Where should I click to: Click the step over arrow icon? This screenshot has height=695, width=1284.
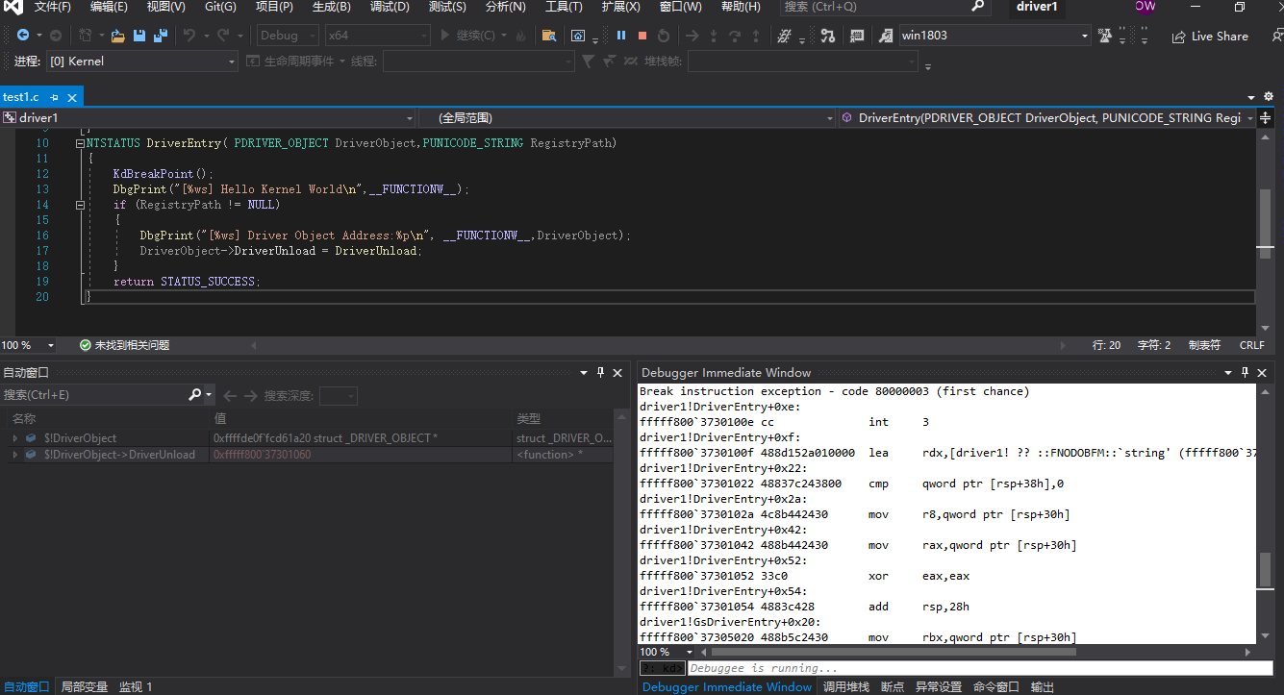tap(735, 36)
